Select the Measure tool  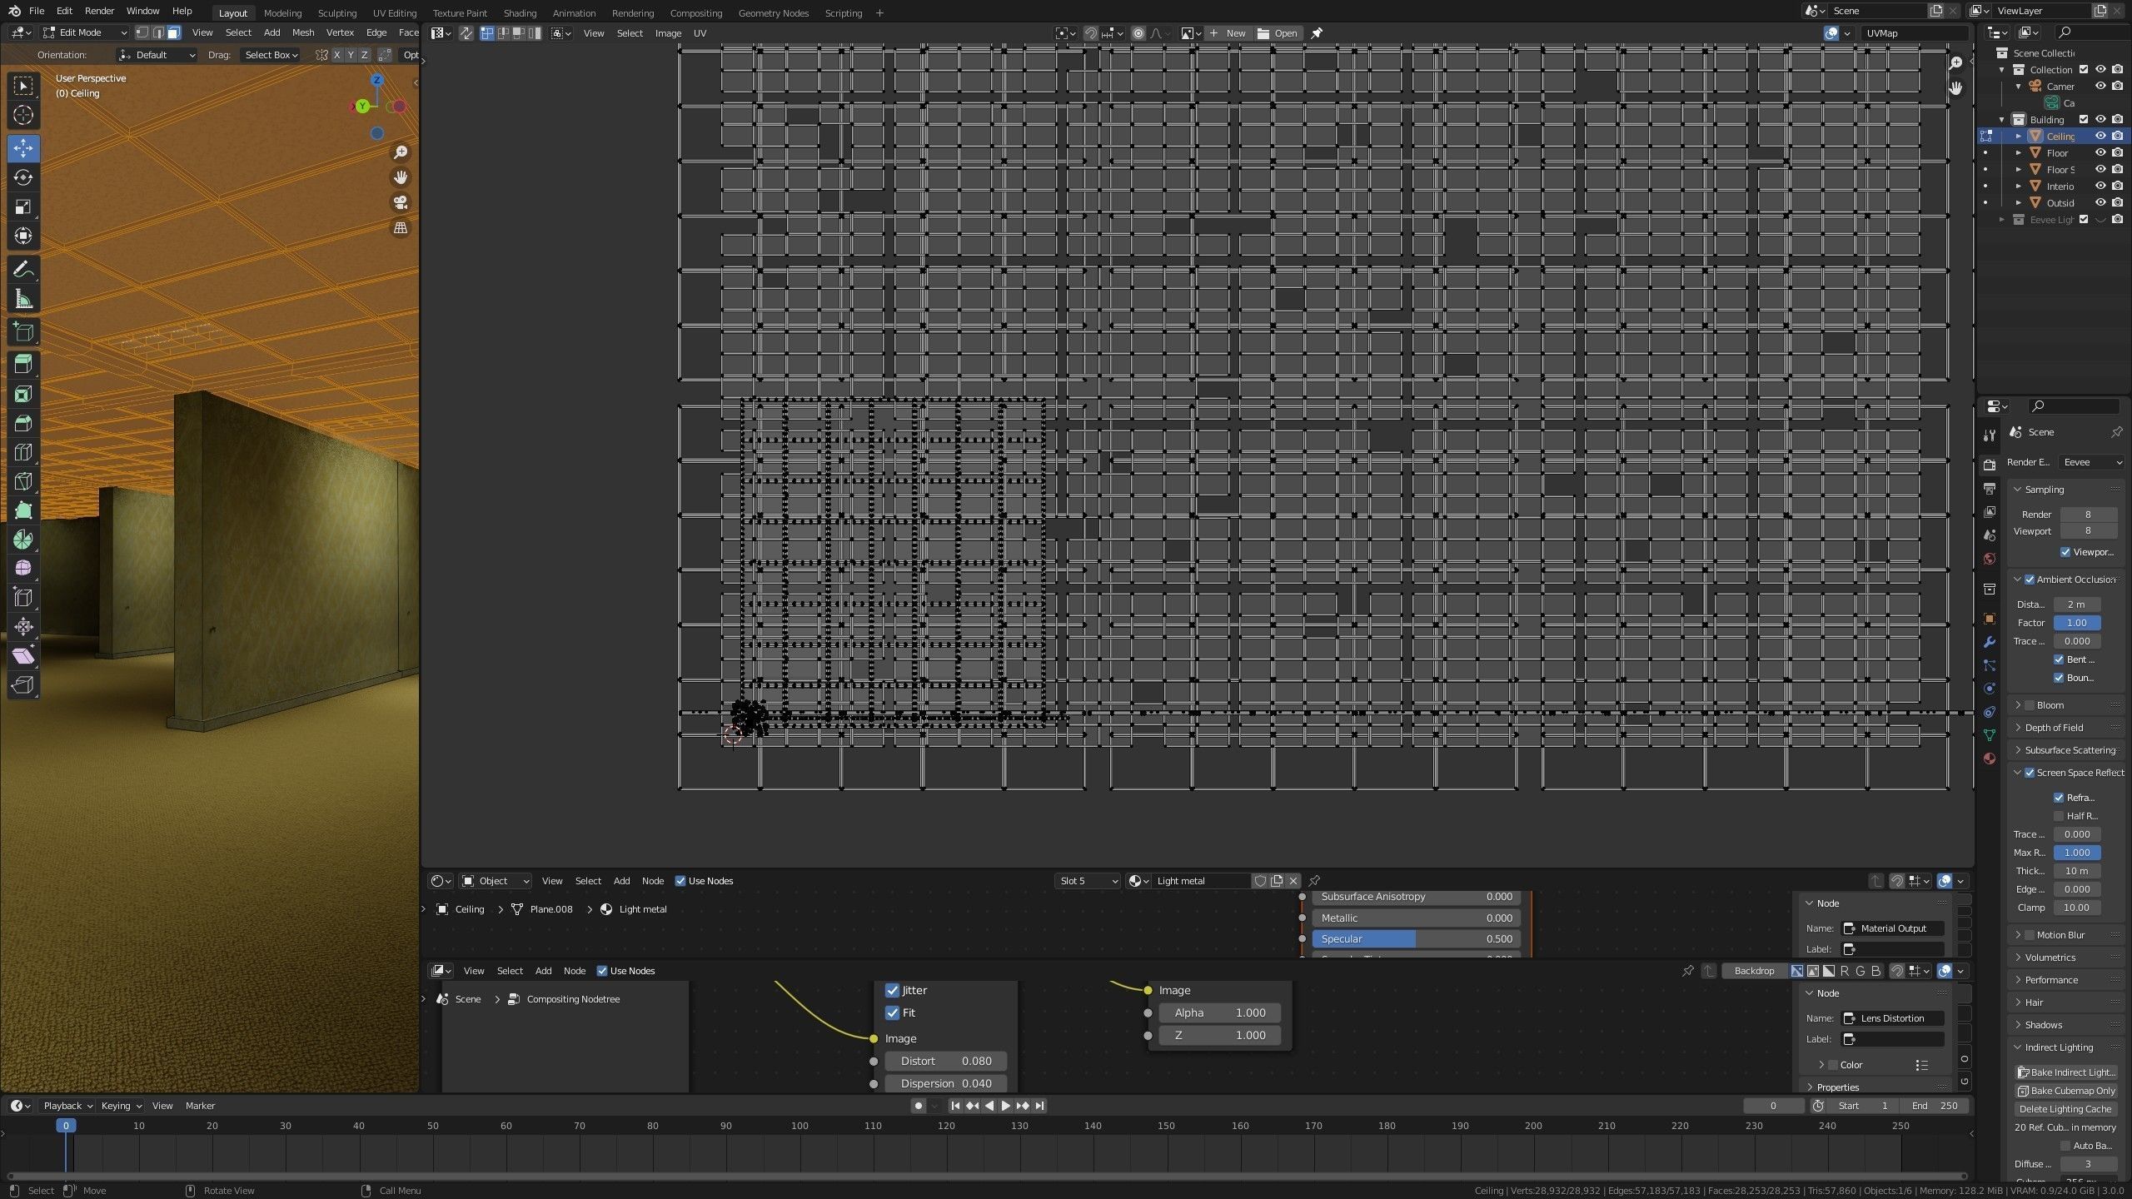23,298
